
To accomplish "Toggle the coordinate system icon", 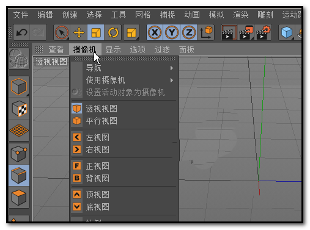I will tap(206, 32).
